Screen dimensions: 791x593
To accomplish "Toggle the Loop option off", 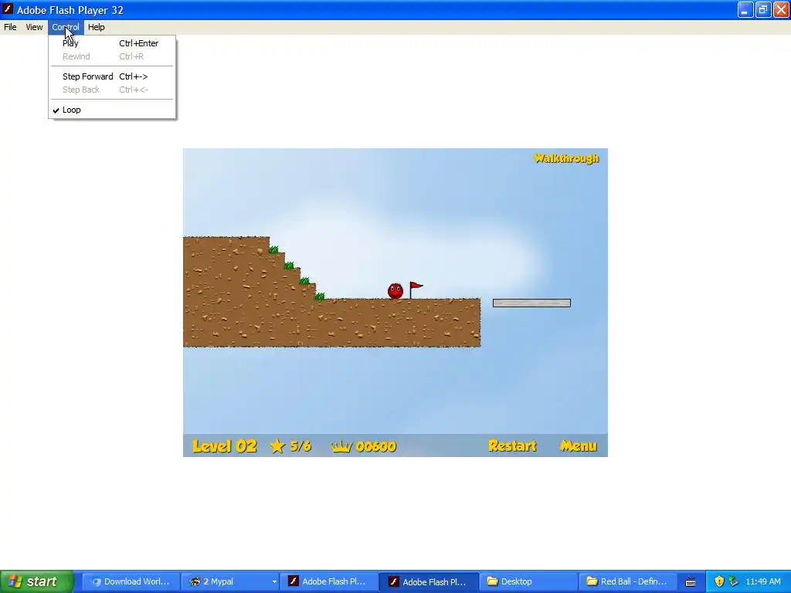I will [112, 110].
